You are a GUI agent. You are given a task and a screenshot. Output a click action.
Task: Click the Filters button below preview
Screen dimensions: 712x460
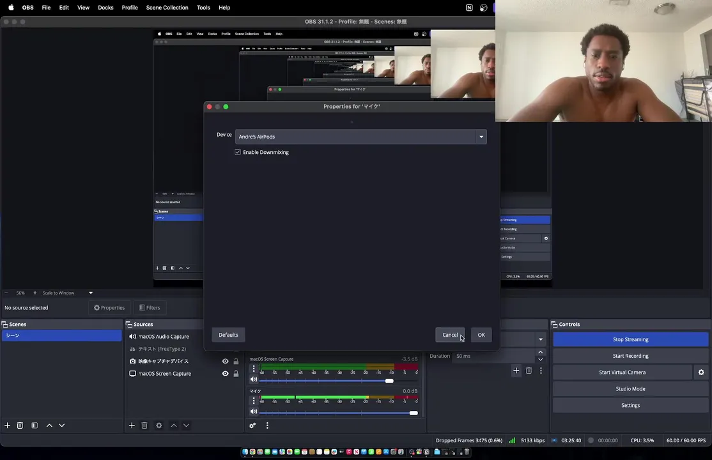pyautogui.click(x=150, y=308)
